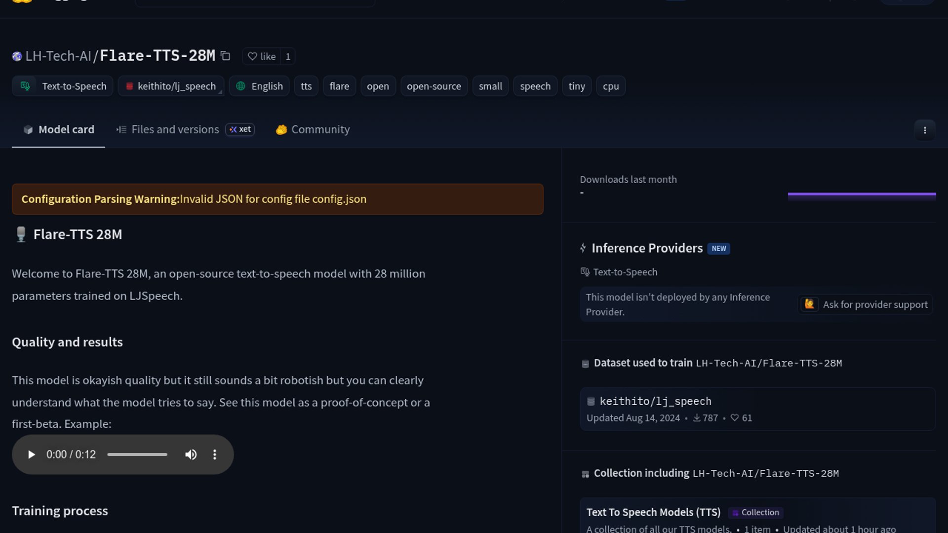Click the cpu tag
The height and width of the screenshot is (533, 948).
pos(611,86)
